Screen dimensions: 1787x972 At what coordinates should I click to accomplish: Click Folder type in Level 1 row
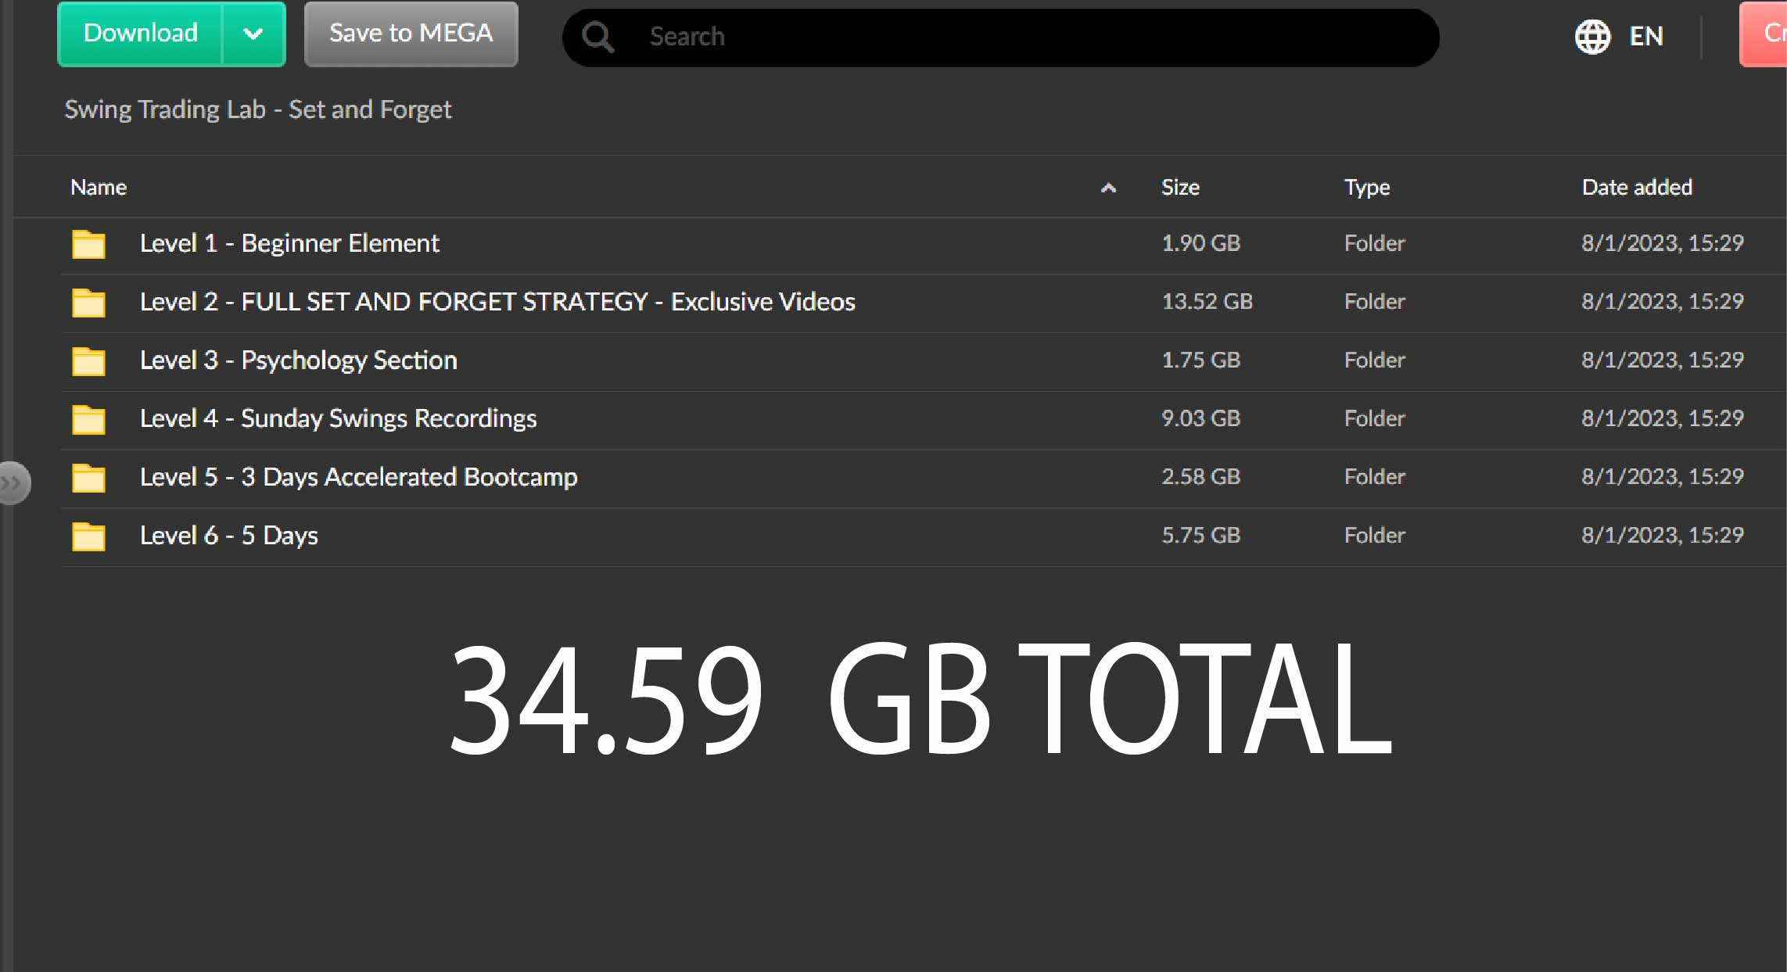click(x=1374, y=243)
